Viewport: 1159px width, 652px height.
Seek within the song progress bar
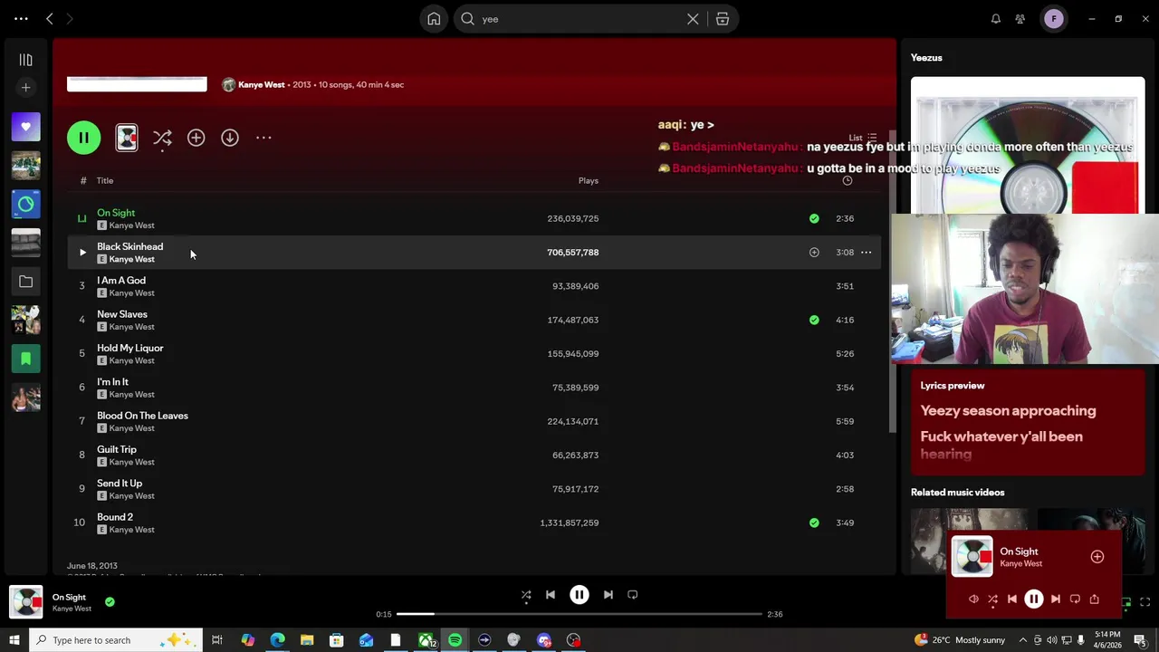(x=579, y=614)
